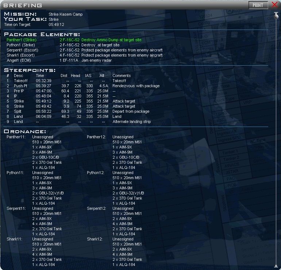Screen dimensions: 281x270
Task: Click Serpent12 ordnance label
Action: 96,209
